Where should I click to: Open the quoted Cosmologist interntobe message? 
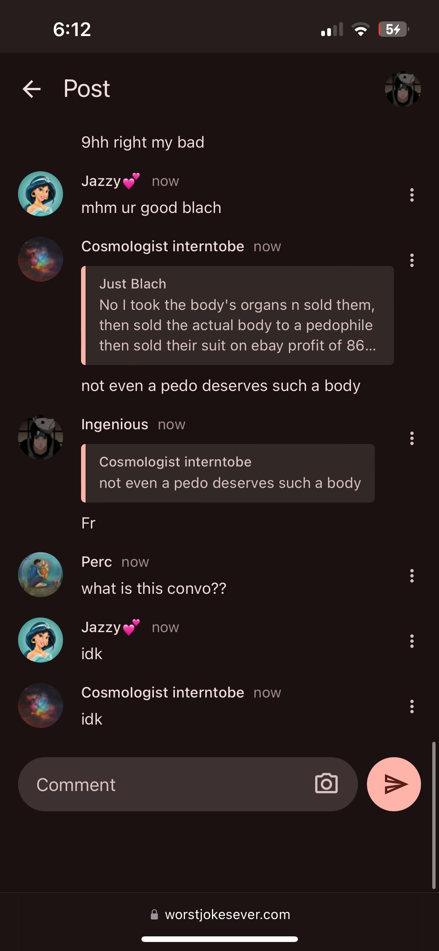[x=228, y=473]
